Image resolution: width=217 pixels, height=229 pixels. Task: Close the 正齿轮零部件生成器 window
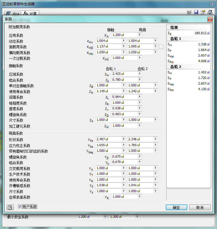point(212,4)
